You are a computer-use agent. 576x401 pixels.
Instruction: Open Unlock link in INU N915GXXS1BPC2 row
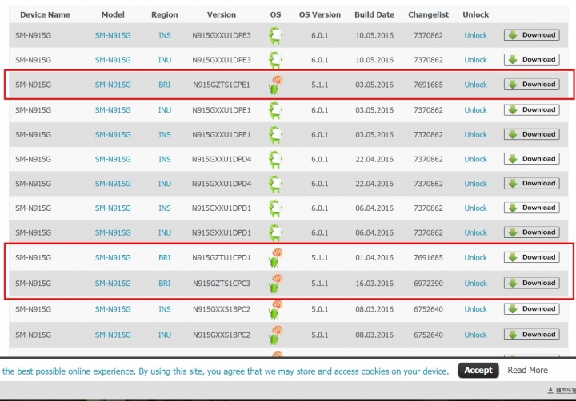[x=475, y=335]
